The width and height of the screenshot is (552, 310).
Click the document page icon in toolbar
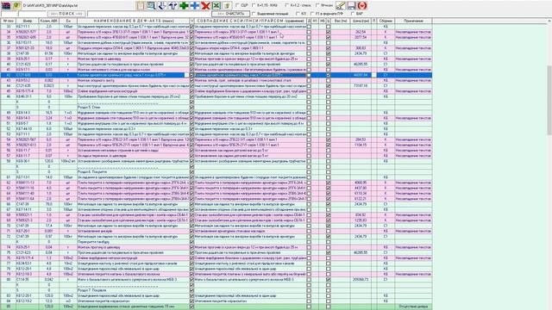click(x=140, y=5)
